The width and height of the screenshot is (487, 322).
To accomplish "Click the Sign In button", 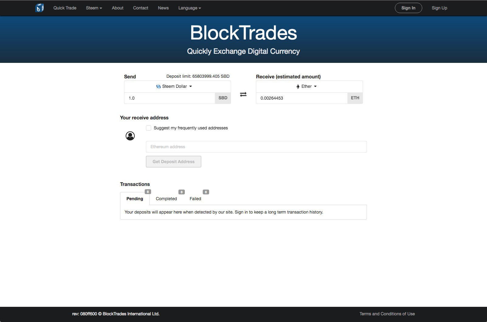I will [x=408, y=8].
